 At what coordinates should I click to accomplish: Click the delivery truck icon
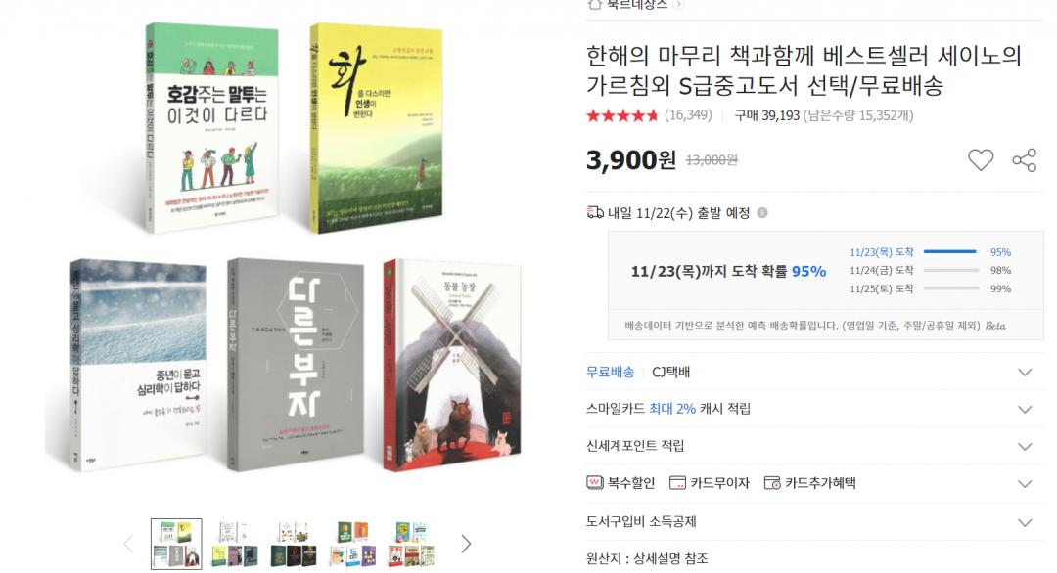595,213
